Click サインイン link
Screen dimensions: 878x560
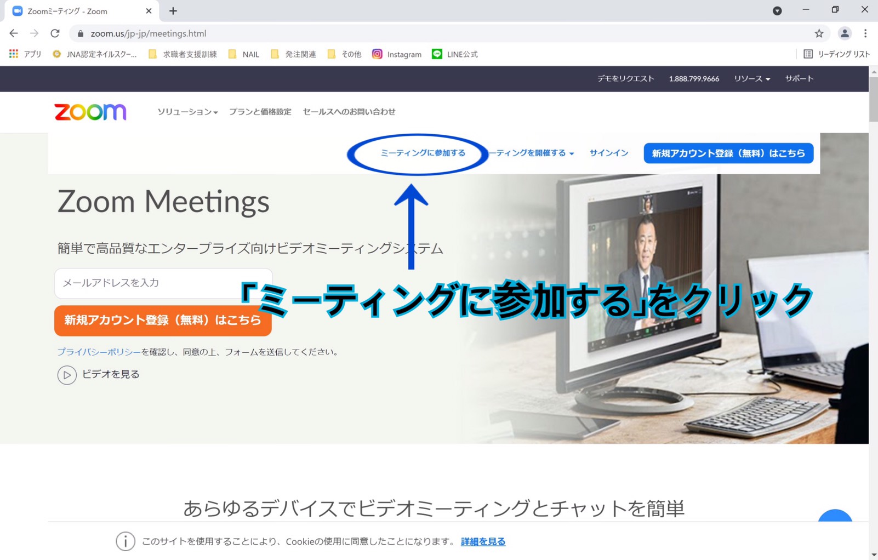pos(608,153)
